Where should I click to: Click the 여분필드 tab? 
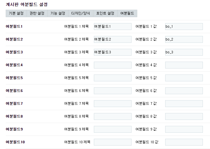(x=127, y=13)
